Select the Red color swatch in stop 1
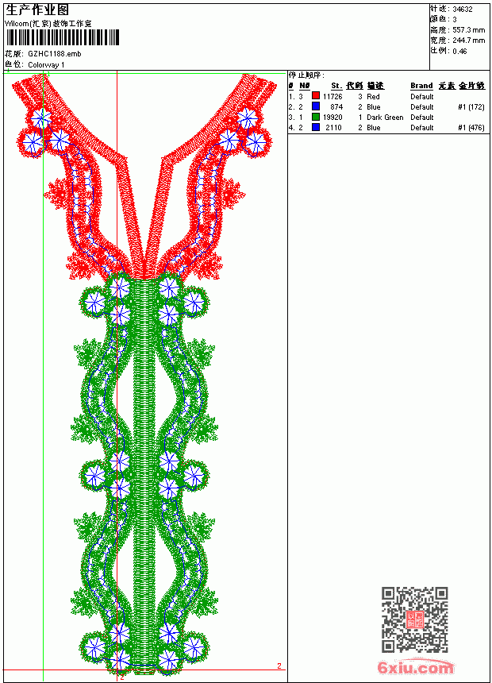 (316, 96)
